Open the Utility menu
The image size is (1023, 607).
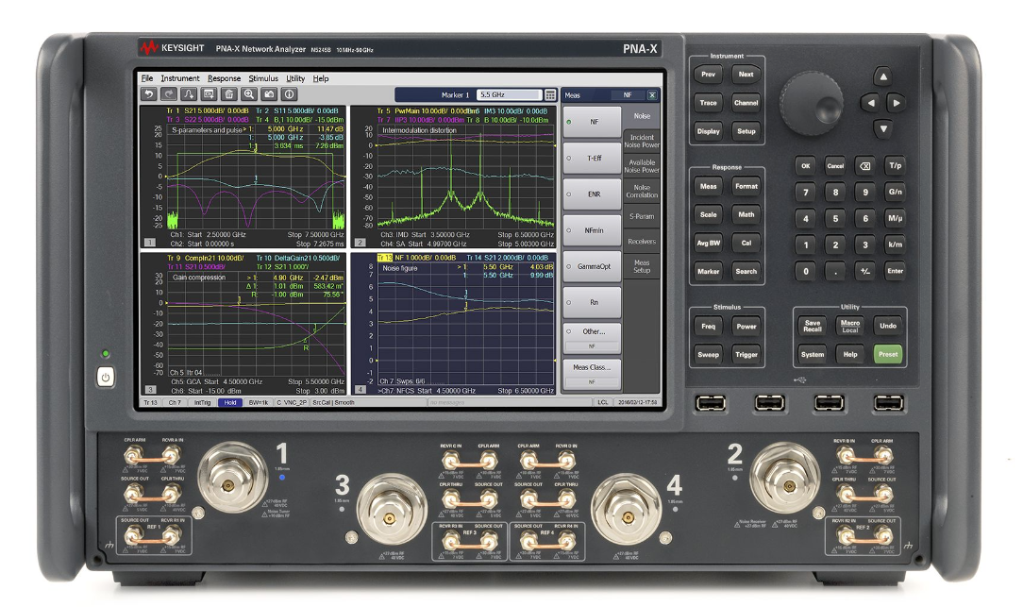(295, 78)
